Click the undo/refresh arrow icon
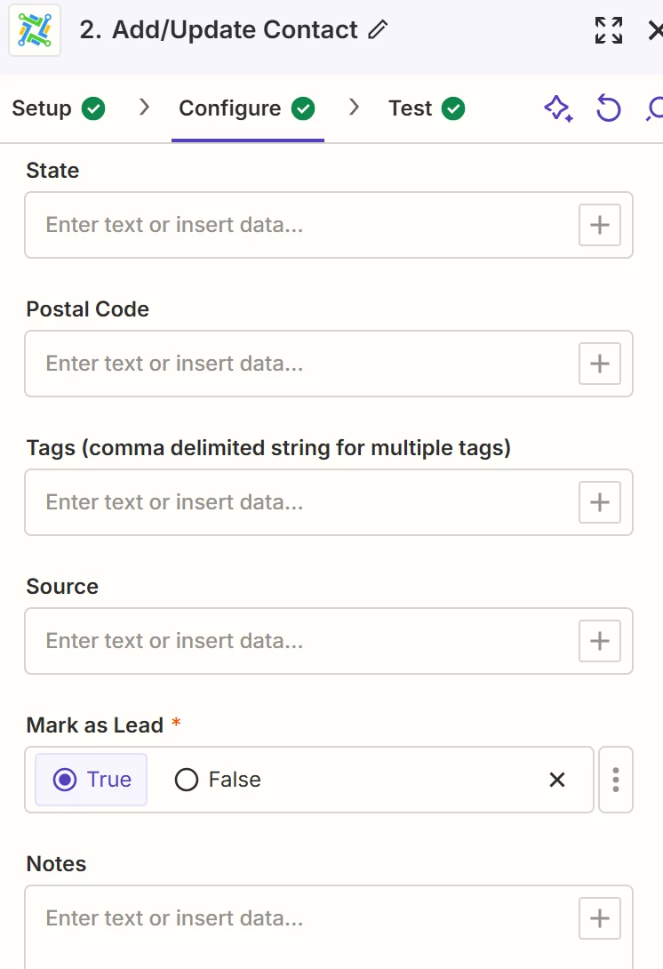This screenshot has height=969, width=663. 608,109
